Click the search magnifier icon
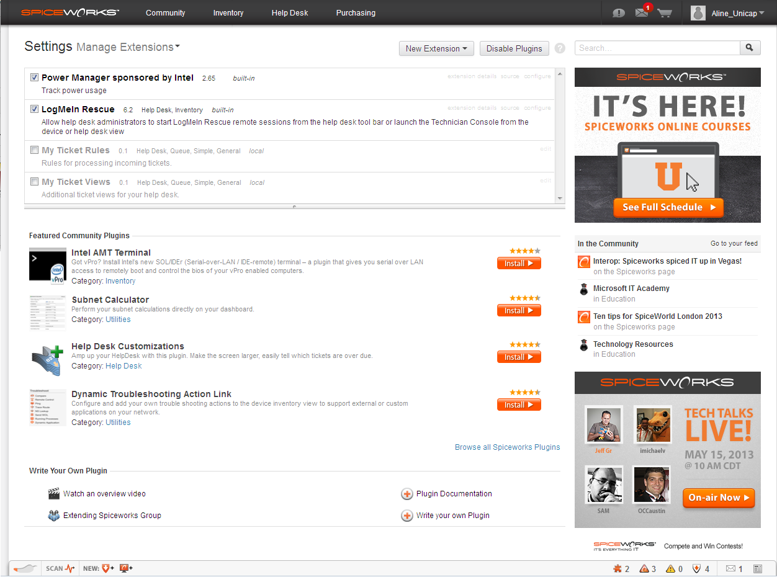This screenshot has height=577, width=777. pos(750,48)
